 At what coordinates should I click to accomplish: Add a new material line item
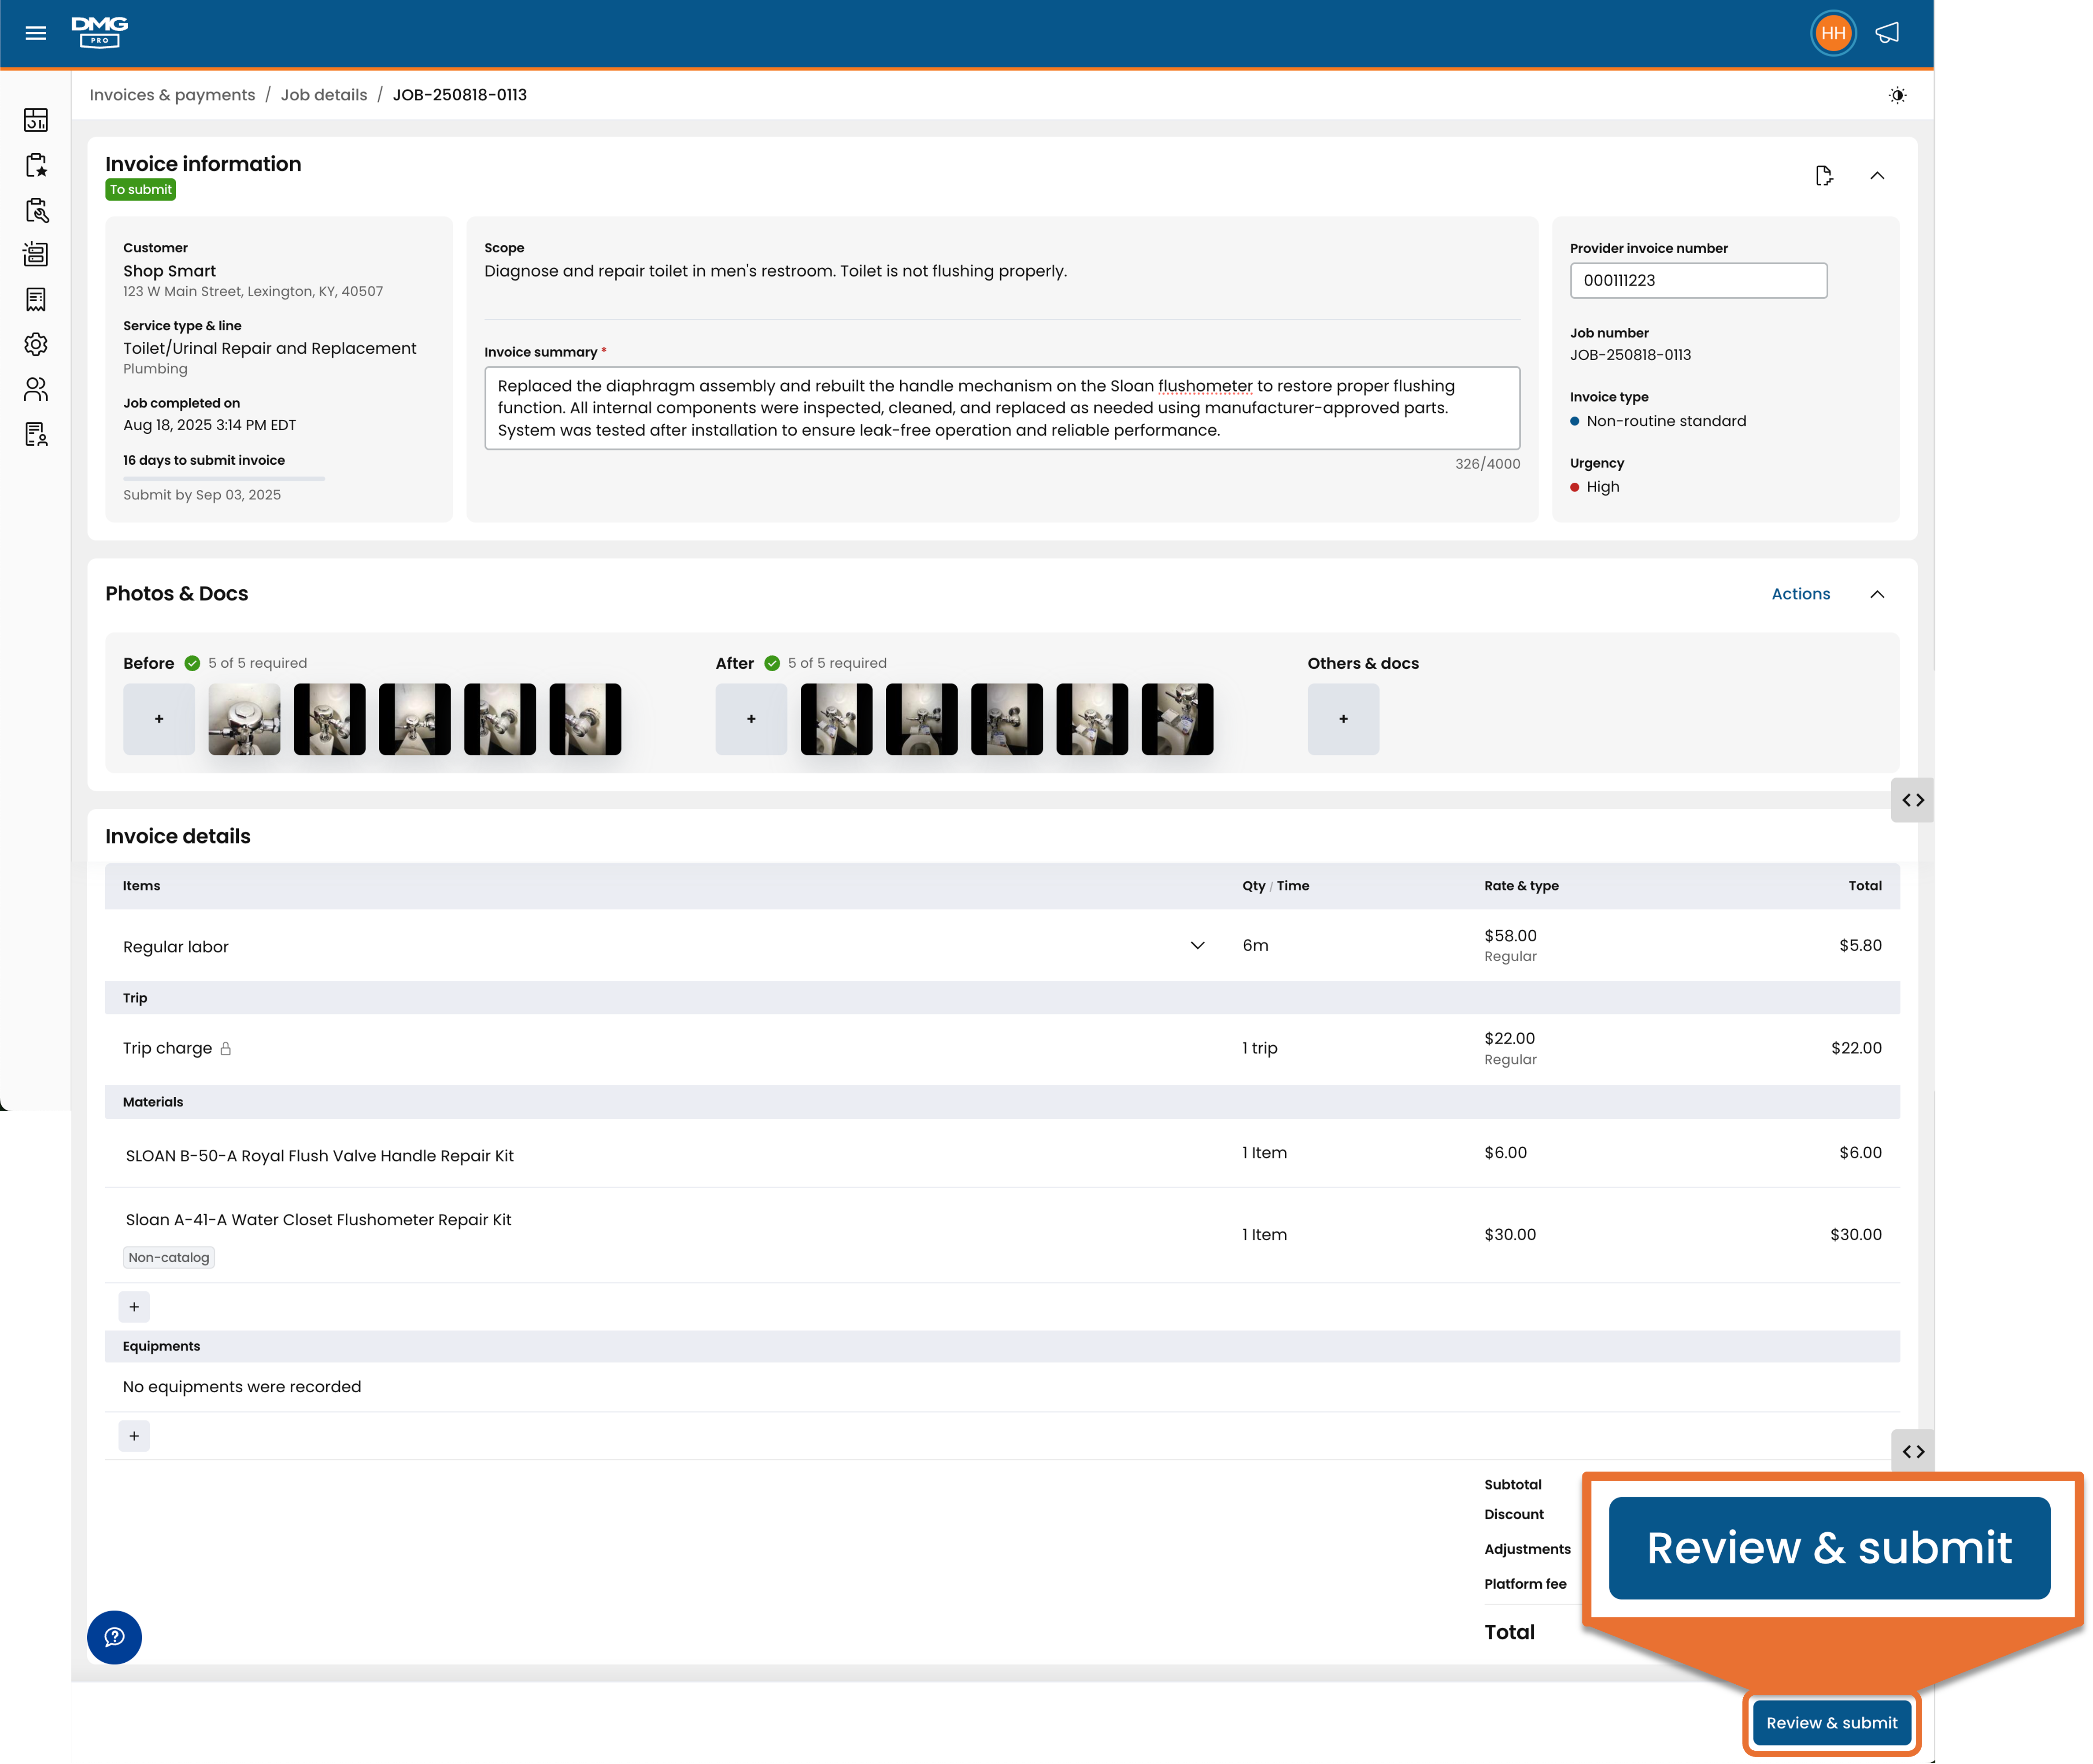click(134, 1306)
